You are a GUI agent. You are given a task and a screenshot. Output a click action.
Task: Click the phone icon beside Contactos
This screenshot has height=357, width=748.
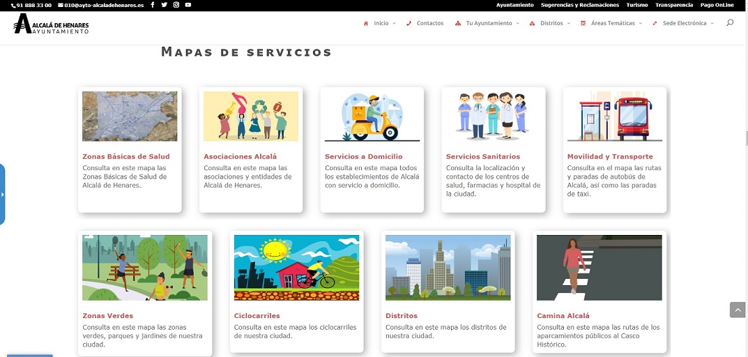pyautogui.click(x=409, y=24)
